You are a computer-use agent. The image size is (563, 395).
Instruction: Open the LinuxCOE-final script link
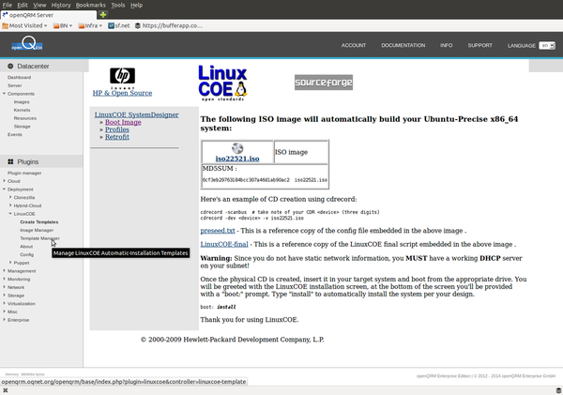click(x=224, y=244)
